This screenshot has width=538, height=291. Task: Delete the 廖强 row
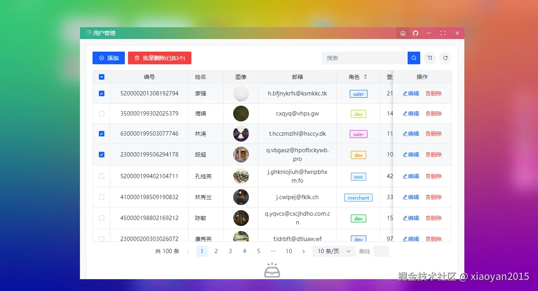[434, 93]
